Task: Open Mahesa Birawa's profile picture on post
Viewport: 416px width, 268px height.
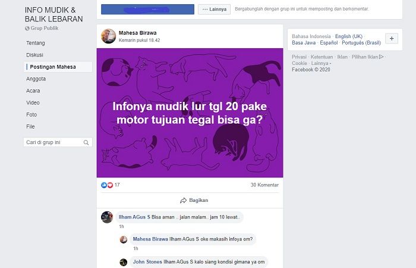Action: pyautogui.click(x=109, y=36)
